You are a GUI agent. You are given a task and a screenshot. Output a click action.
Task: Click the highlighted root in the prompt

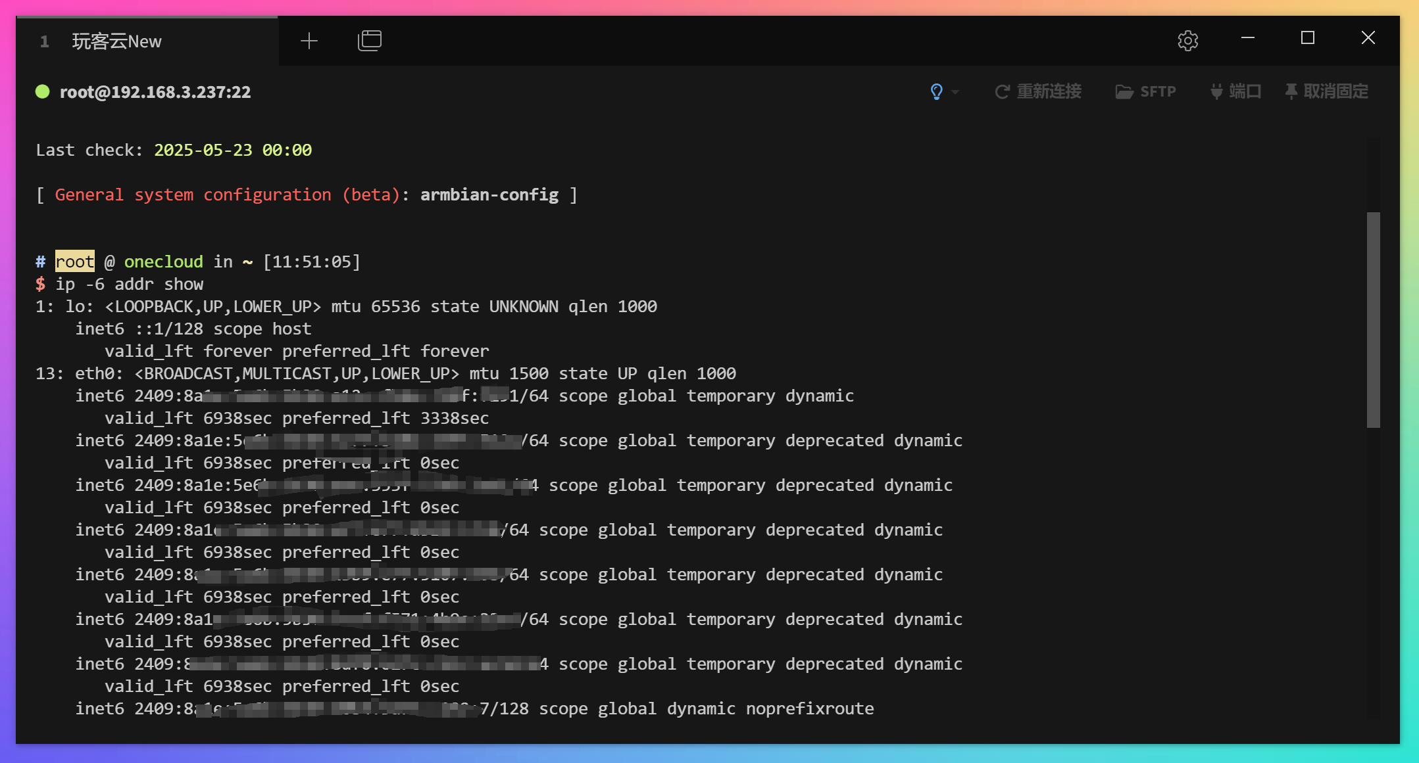[74, 262]
